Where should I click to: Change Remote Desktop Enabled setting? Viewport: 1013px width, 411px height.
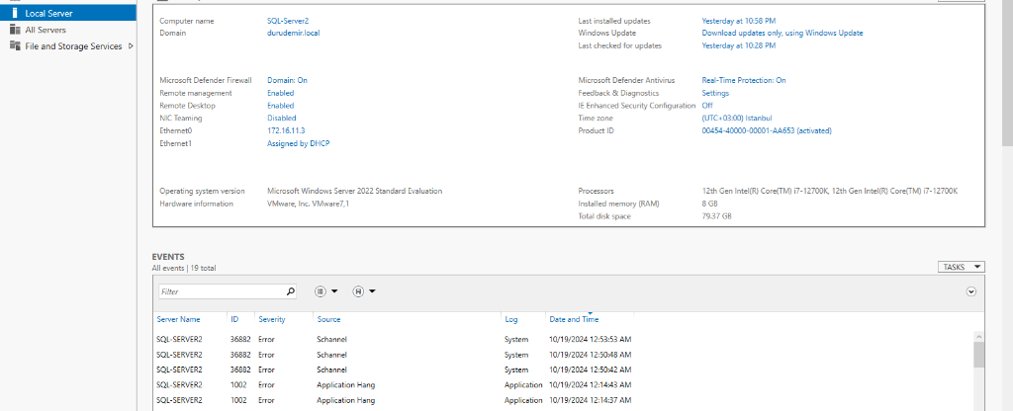coord(280,105)
